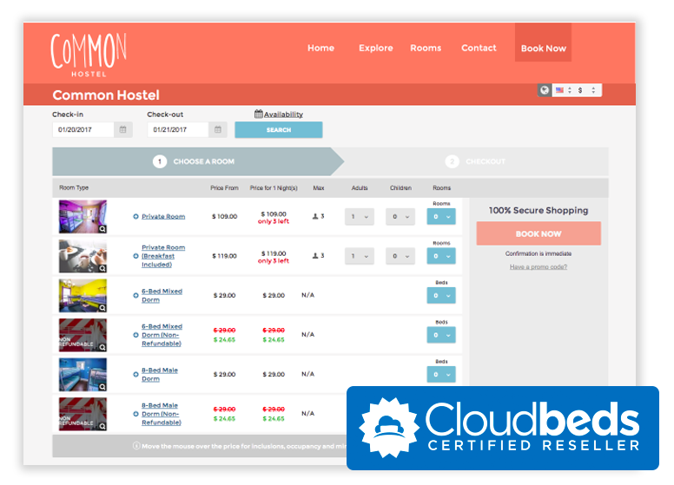Open the 8-Bed Male Dorm link

click(160, 375)
